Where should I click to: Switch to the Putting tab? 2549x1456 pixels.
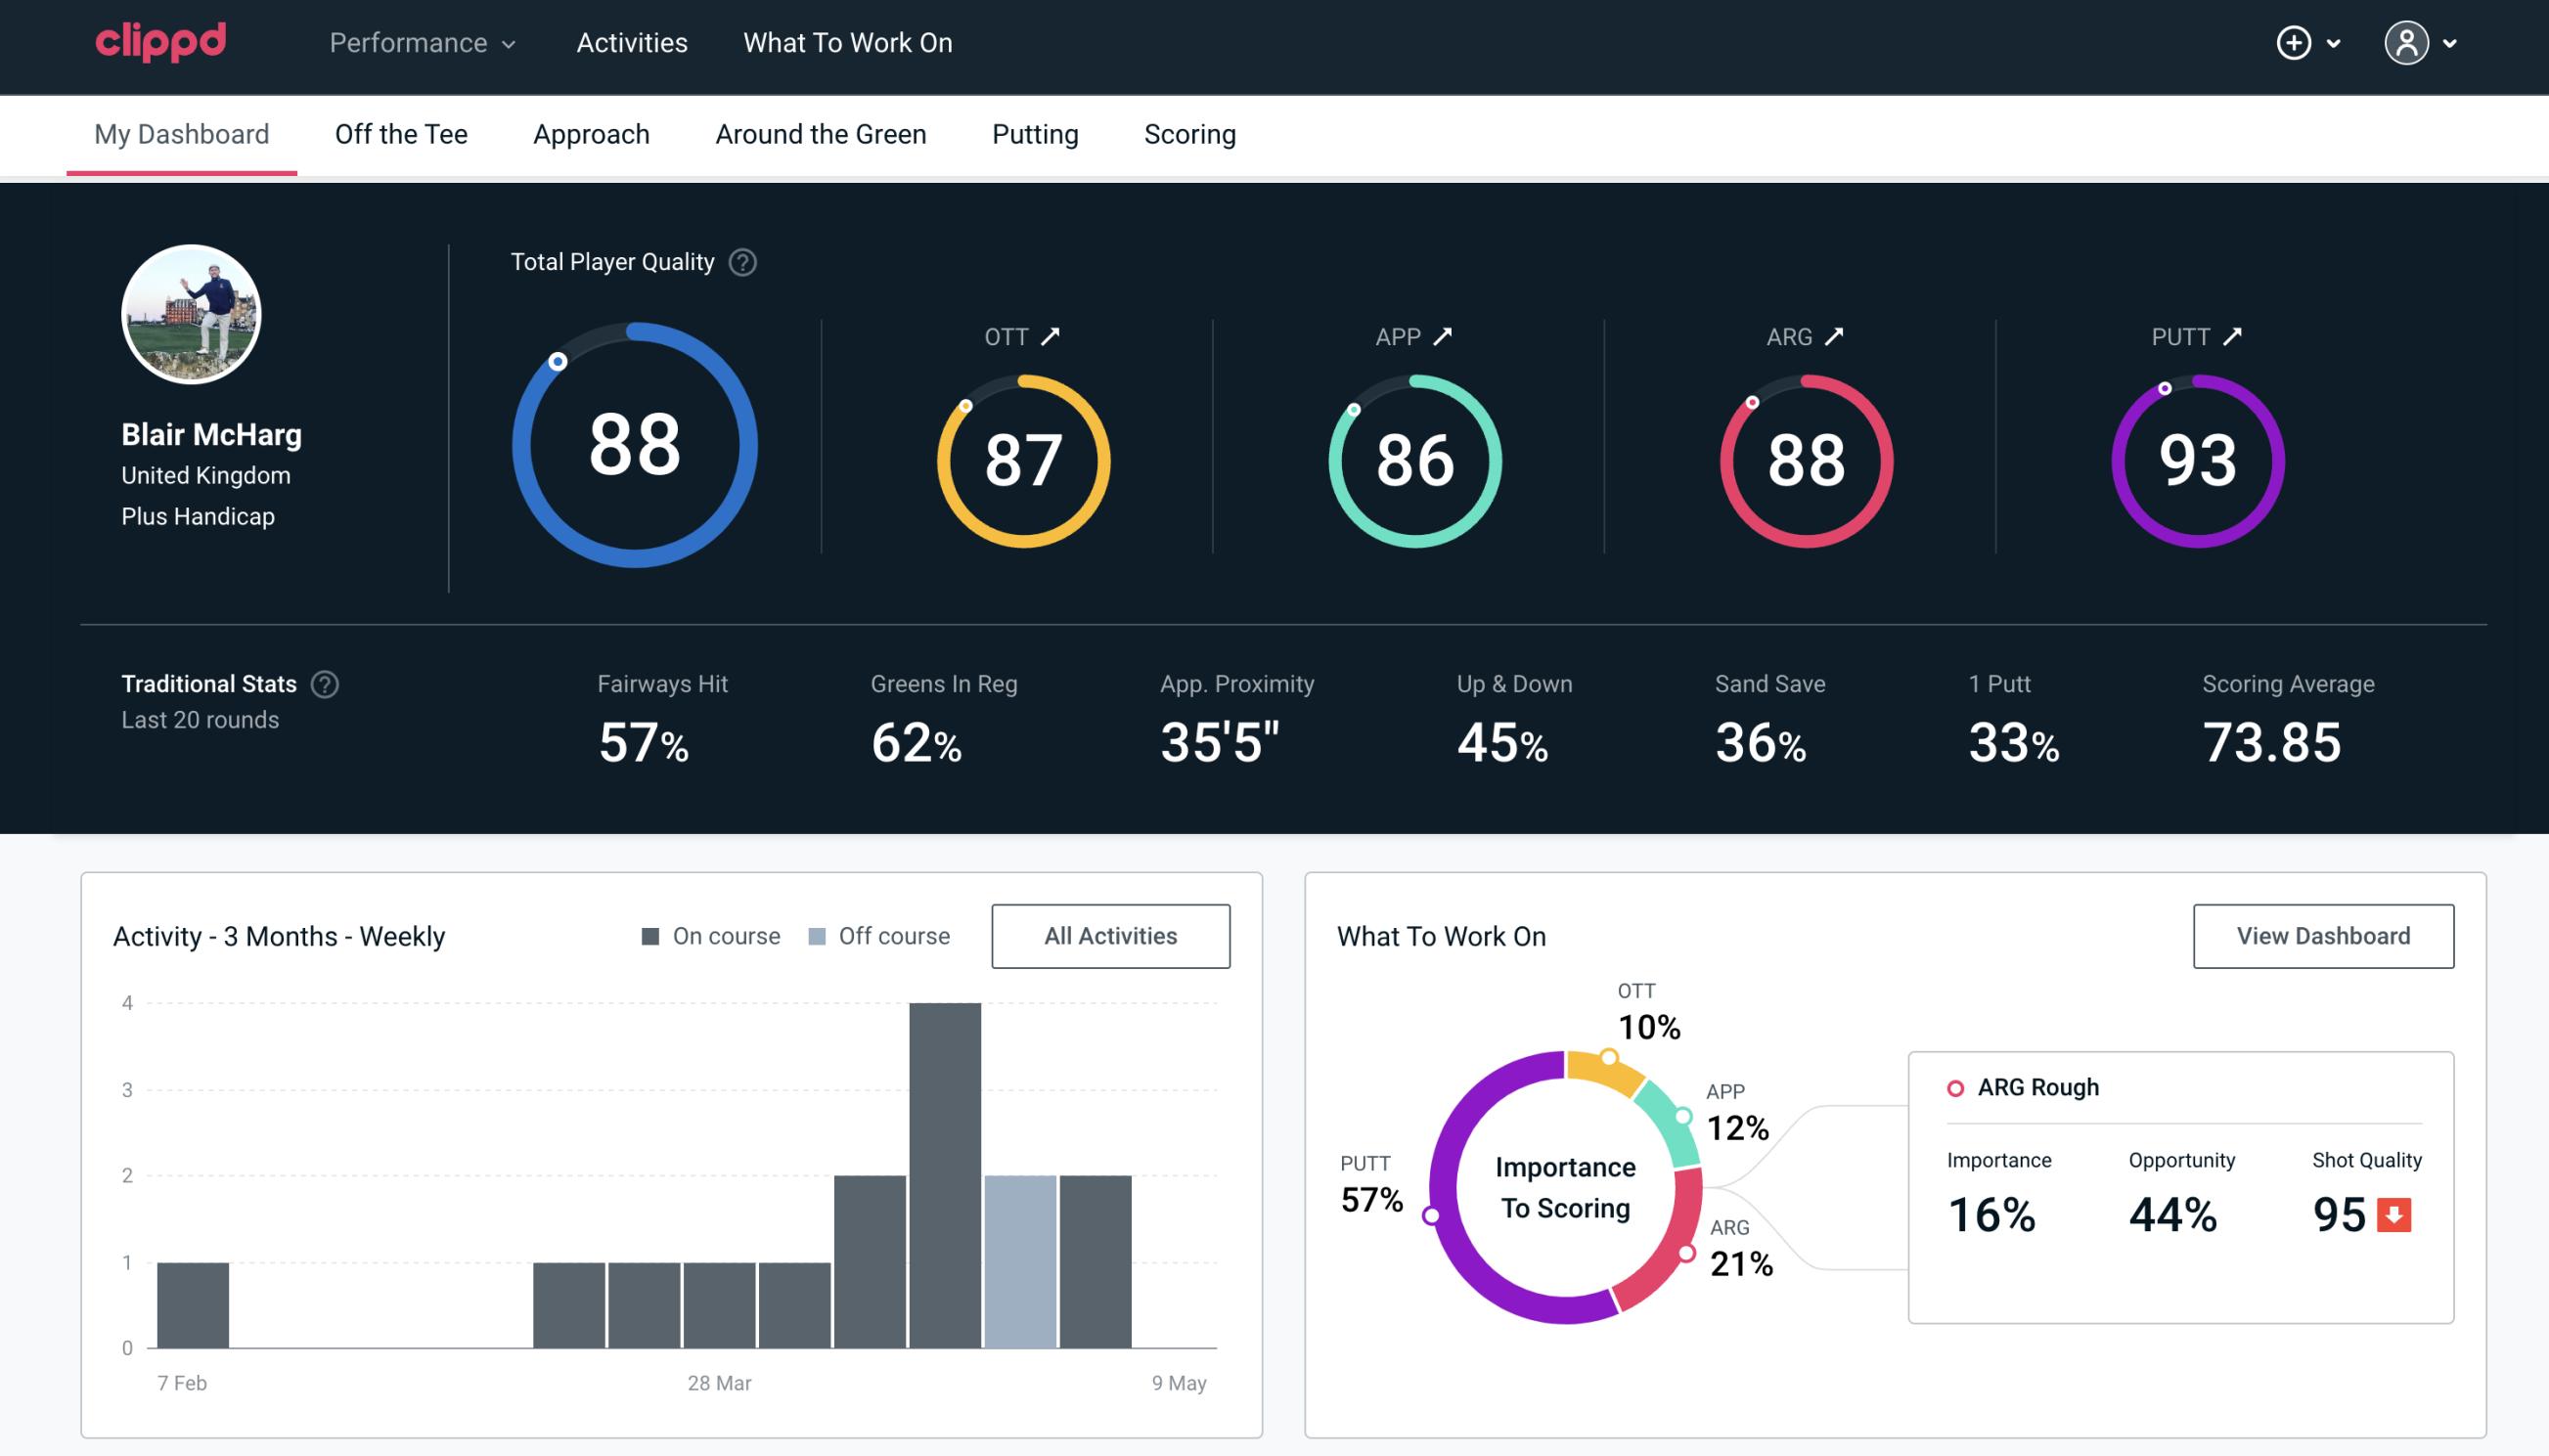click(x=1033, y=133)
